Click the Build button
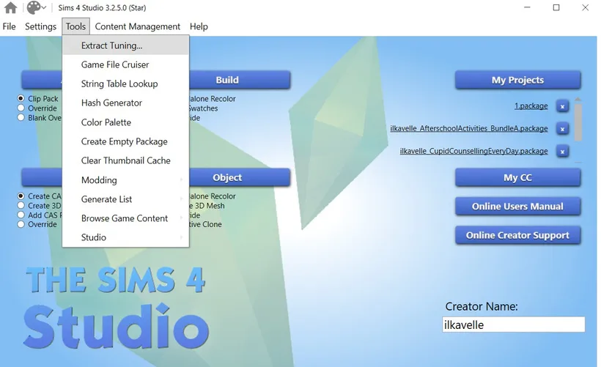601x367 pixels. (x=240, y=80)
